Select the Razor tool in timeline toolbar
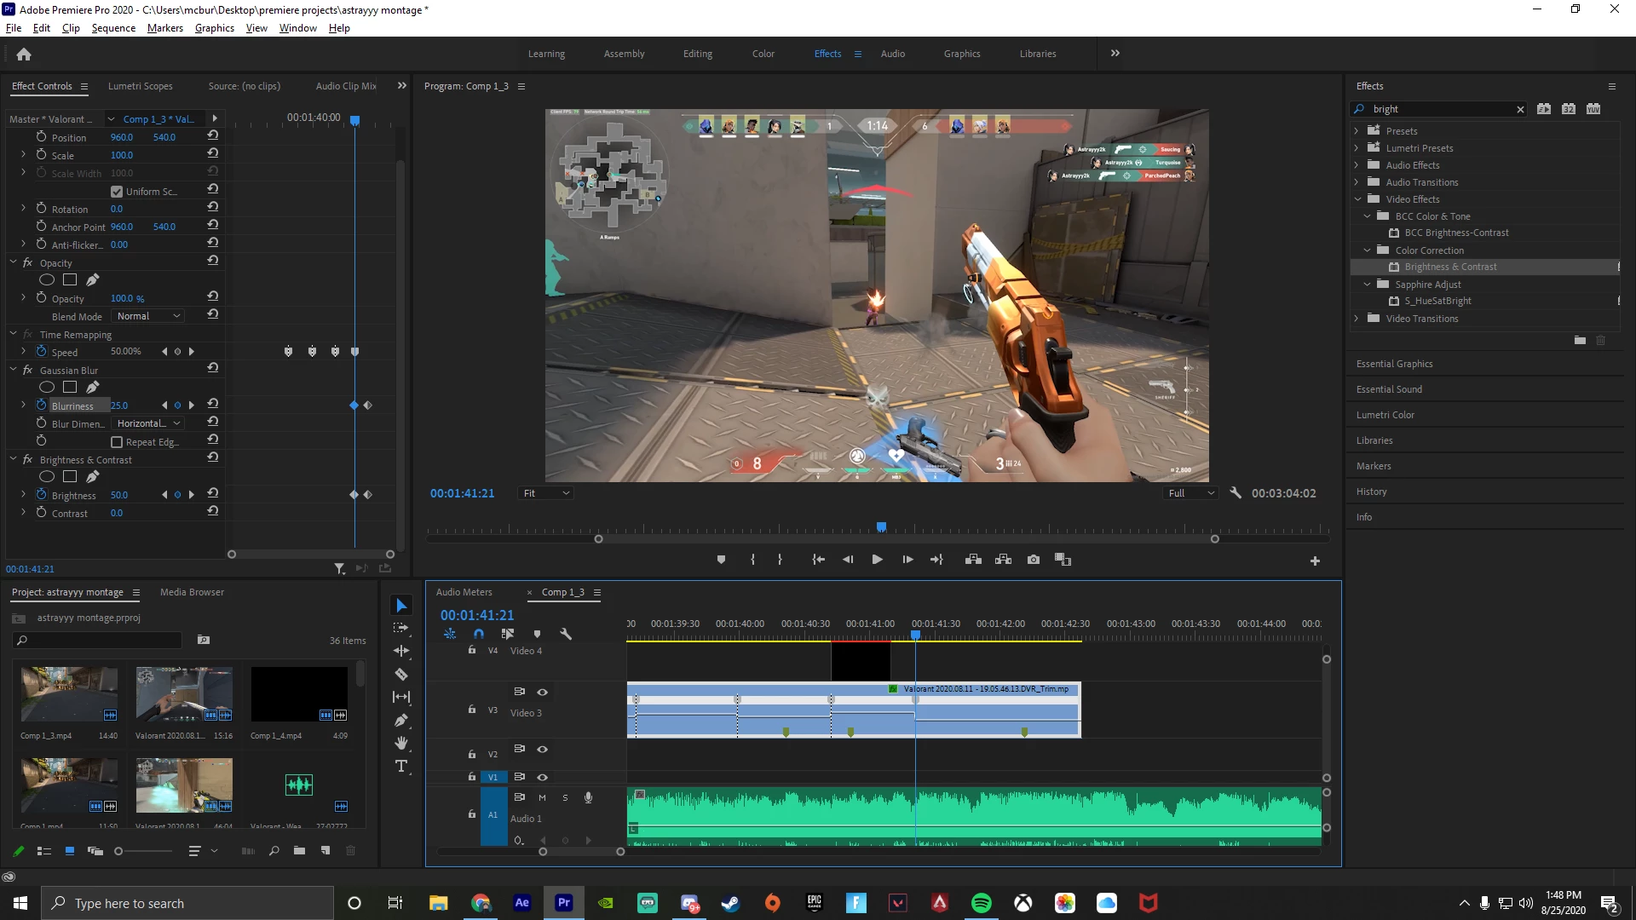The height and width of the screenshot is (920, 1636). click(401, 674)
